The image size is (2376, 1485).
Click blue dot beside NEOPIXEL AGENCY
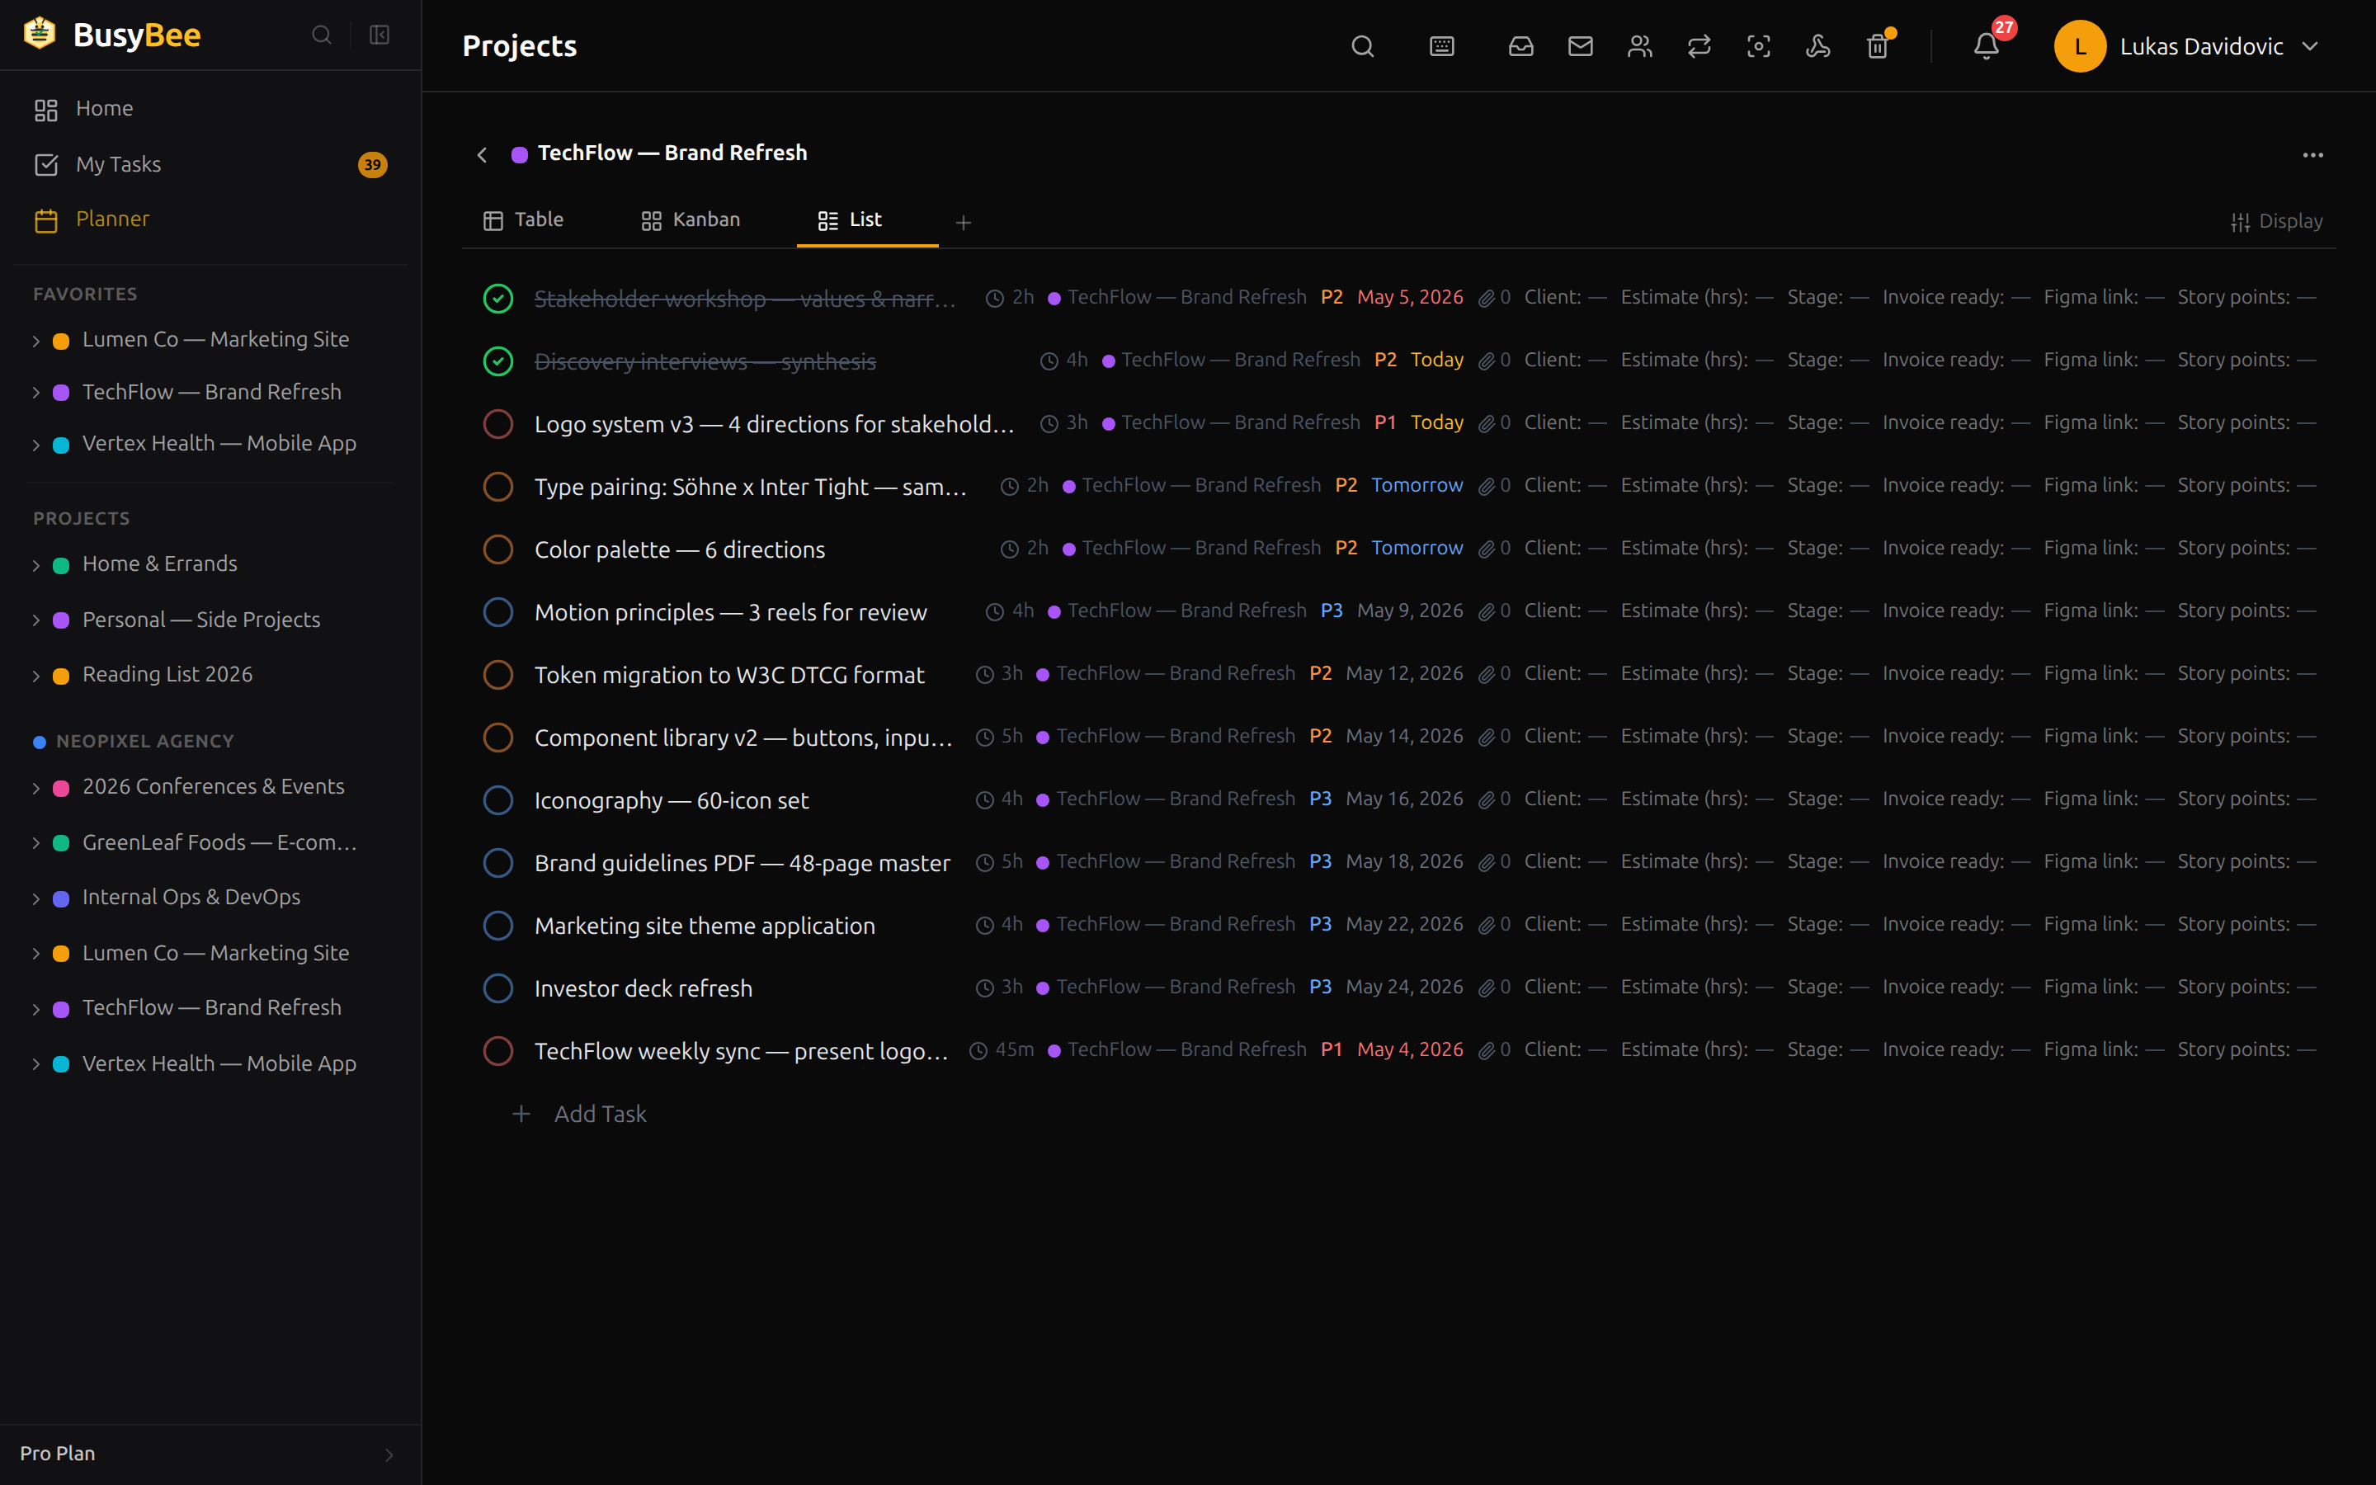pos(40,742)
